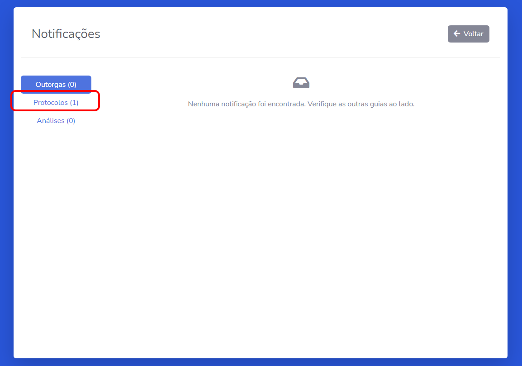Click the word Análises in the sidebar
Image resolution: width=522 pixels, height=366 pixels.
(51, 120)
